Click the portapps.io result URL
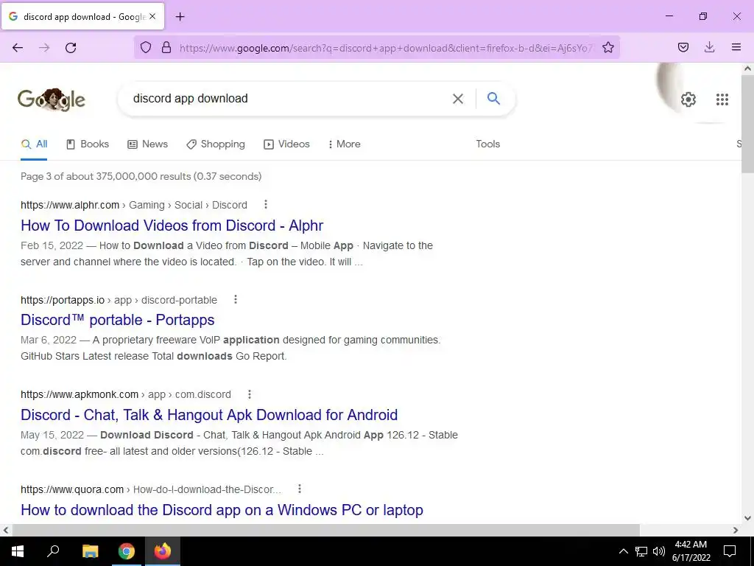This screenshot has width=754, height=566. coord(119,300)
